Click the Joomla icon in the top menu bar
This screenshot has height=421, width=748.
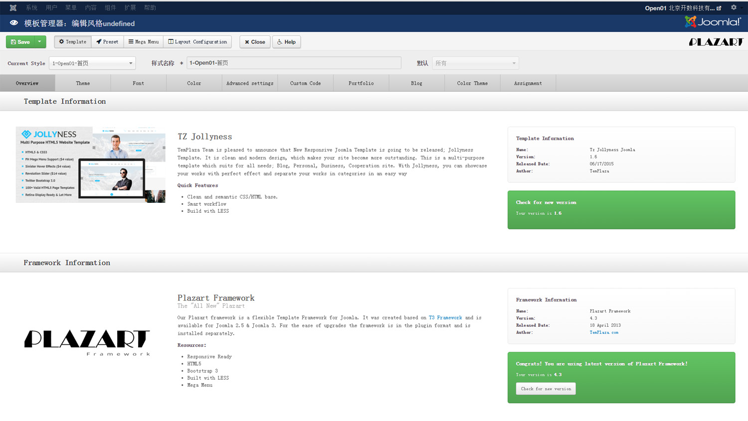pos(12,7)
